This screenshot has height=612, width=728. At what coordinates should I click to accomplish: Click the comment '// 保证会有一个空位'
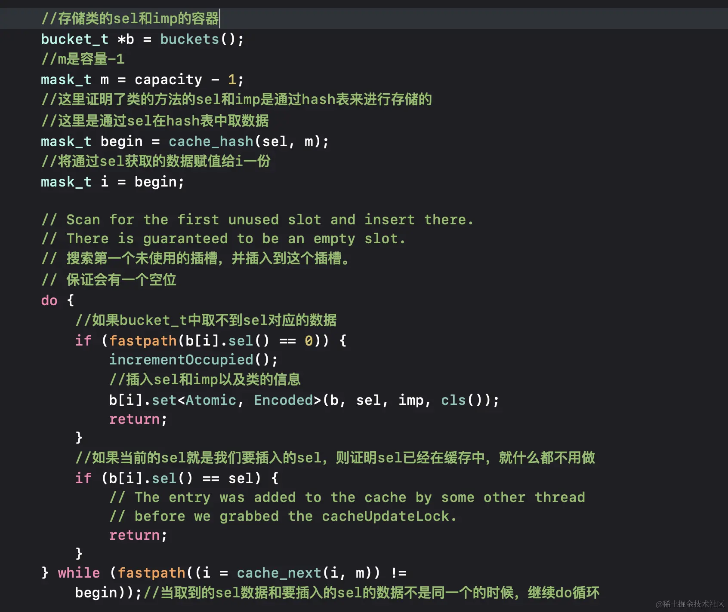(x=109, y=279)
